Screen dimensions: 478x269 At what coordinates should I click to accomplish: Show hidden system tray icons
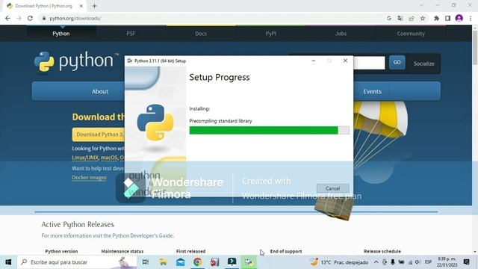pos(376,262)
